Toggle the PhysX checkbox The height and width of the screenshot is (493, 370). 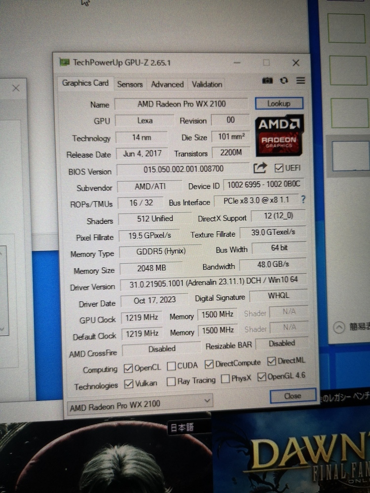click(225, 379)
